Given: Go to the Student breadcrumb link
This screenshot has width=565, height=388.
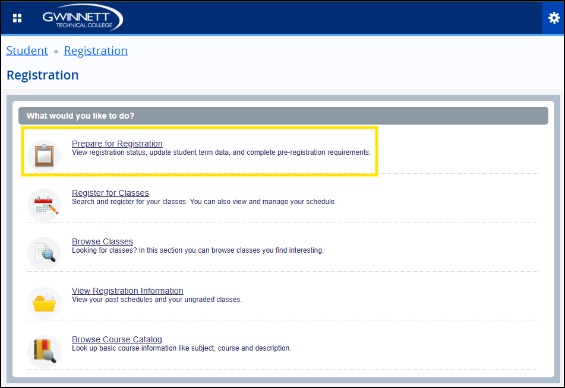Looking at the screenshot, I should tap(27, 50).
